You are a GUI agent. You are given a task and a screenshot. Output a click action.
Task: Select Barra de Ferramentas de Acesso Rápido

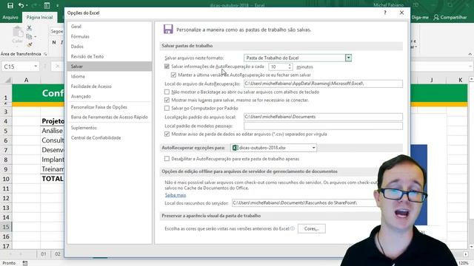(110, 117)
